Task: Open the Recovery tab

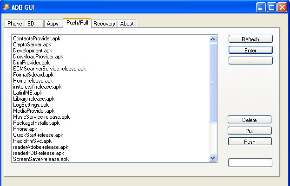Action: tap(104, 24)
